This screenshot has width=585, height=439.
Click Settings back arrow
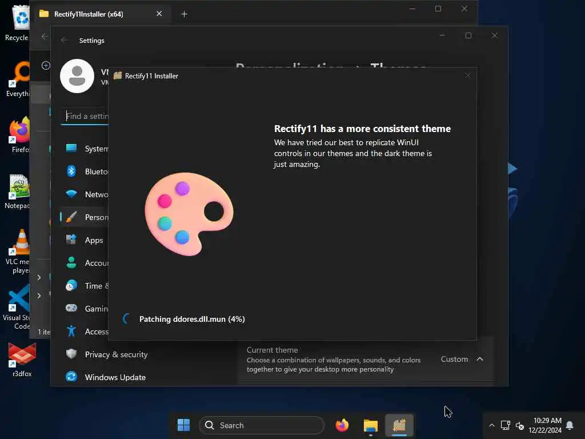(x=64, y=41)
